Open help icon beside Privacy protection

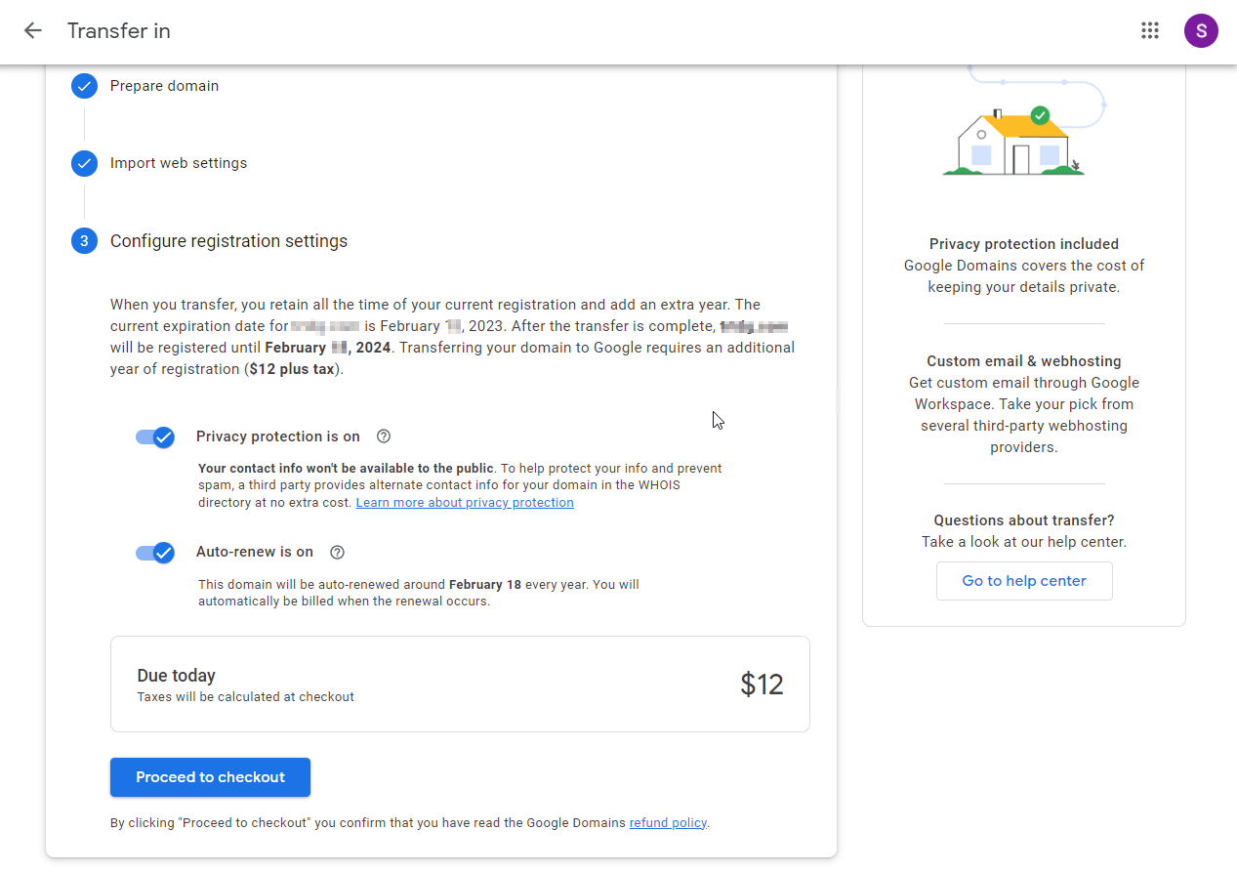[x=384, y=436]
